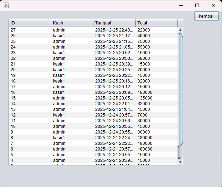Viewport: 222px width, 187px height.
Task: Click the kembali button
Action: click(x=206, y=16)
